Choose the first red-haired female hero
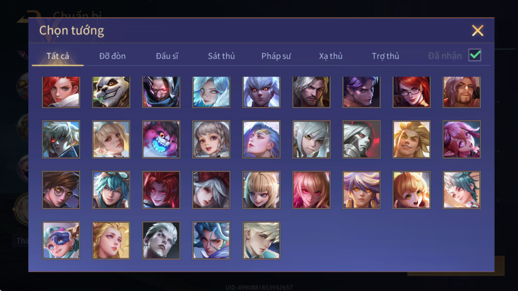The image size is (518, 291). [61, 92]
